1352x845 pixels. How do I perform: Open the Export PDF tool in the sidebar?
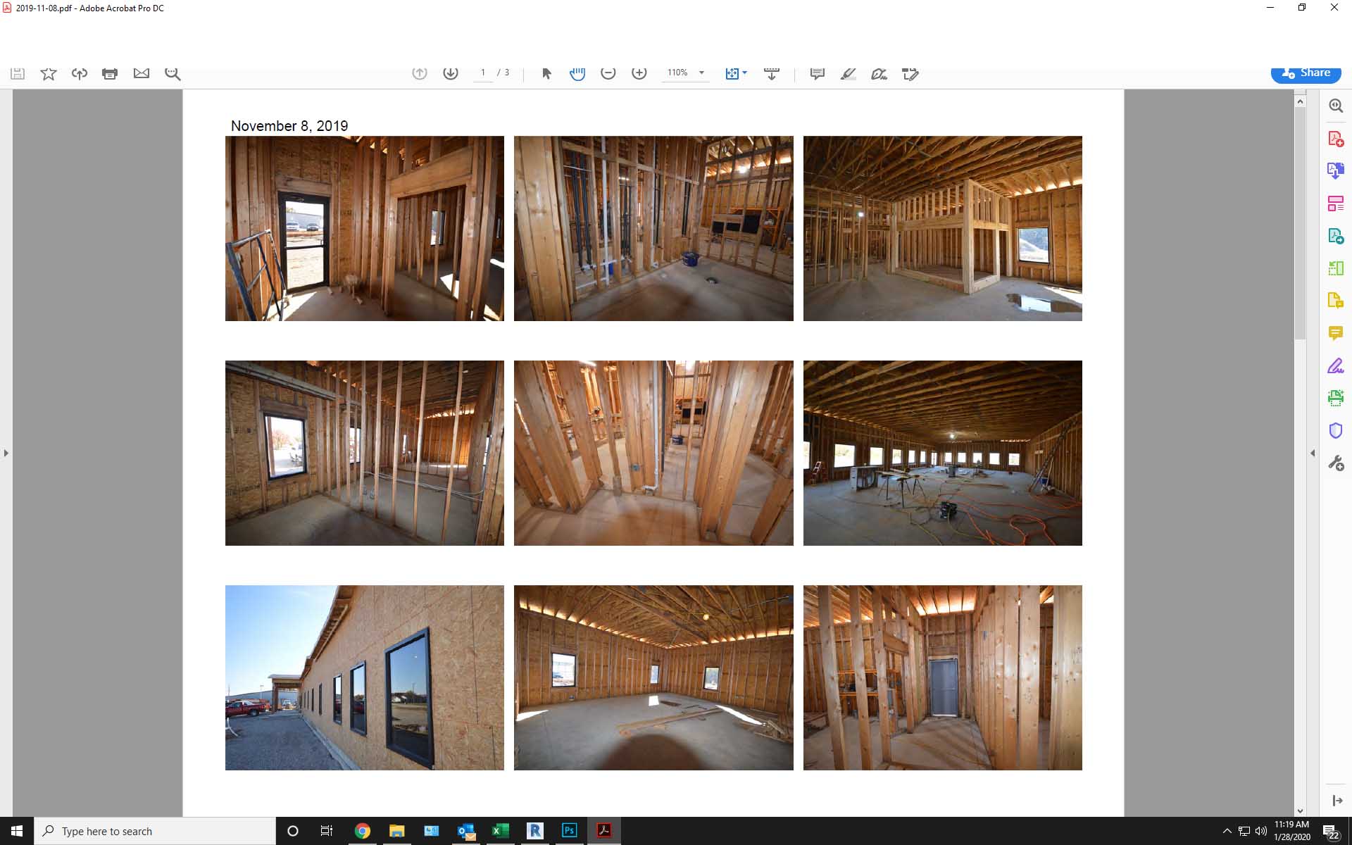[1336, 170]
